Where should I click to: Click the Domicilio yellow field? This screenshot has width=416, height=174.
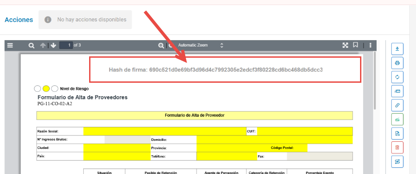click(x=274, y=140)
